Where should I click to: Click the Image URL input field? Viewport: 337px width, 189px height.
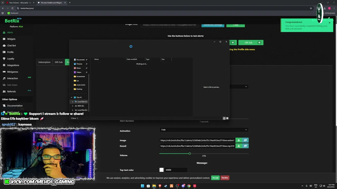coord(197,140)
